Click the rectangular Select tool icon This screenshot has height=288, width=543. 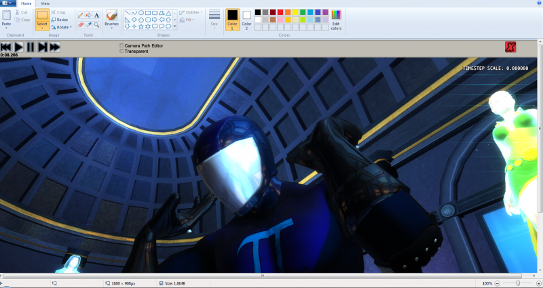click(42, 15)
